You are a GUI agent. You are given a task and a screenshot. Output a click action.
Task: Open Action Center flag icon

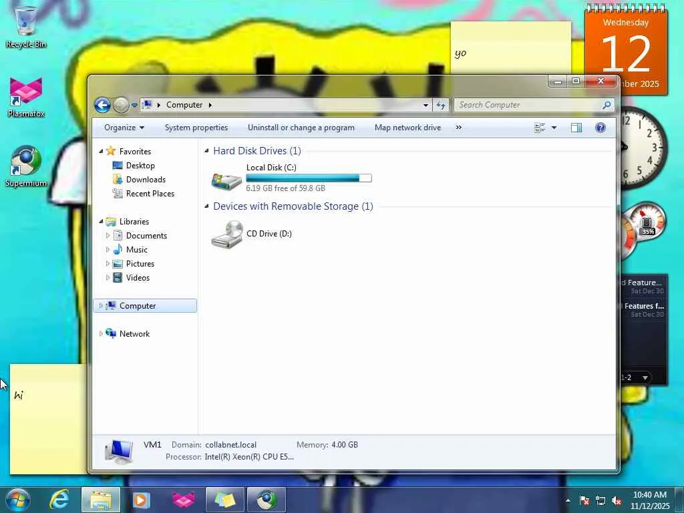coord(584,500)
